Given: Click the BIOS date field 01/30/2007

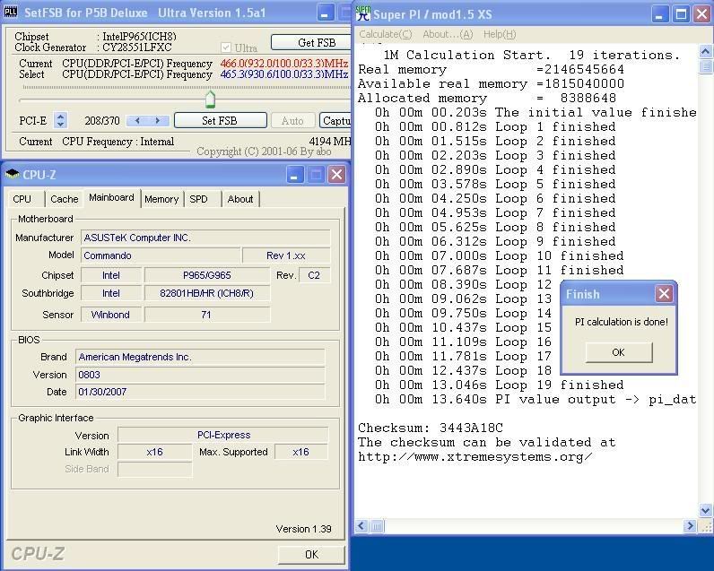Looking at the screenshot, I should (x=200, y=392).
